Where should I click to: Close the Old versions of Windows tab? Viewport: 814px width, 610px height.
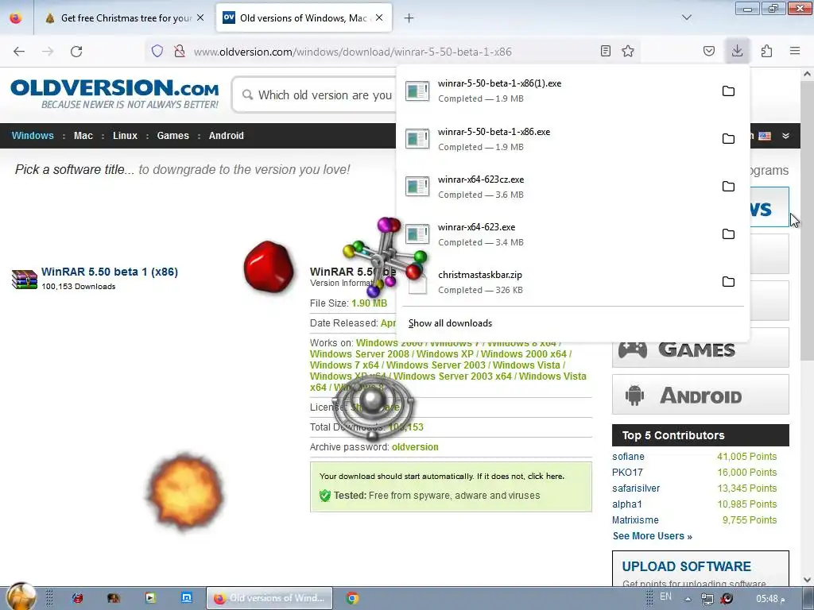(x=379, y=17)
